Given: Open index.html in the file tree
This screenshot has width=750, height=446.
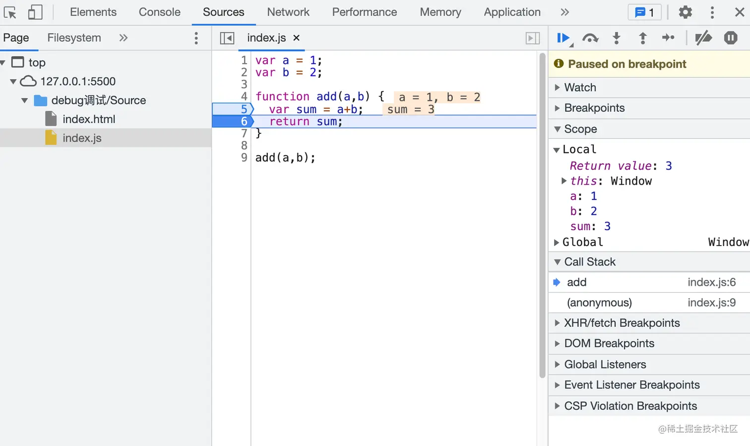Looking at the screenshot, I should (x=89, y=119).
